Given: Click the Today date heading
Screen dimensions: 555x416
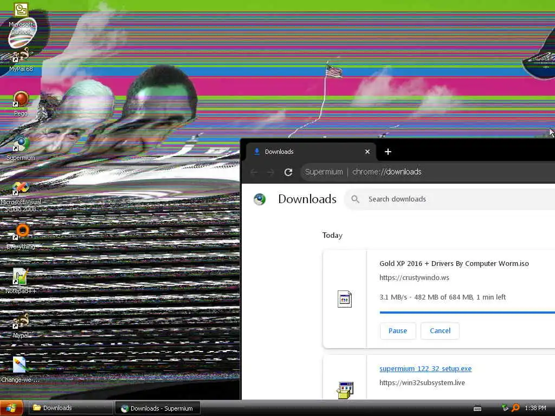Looking at the screenshot, I should pyautogui.click(x=332, y=236).
